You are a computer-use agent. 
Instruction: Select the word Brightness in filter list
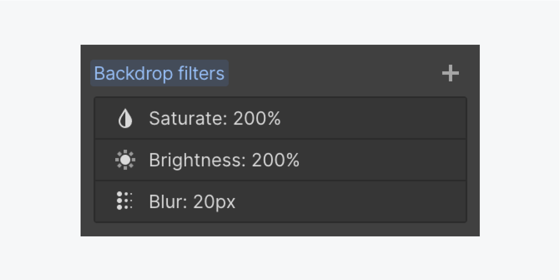click(197, 160)
